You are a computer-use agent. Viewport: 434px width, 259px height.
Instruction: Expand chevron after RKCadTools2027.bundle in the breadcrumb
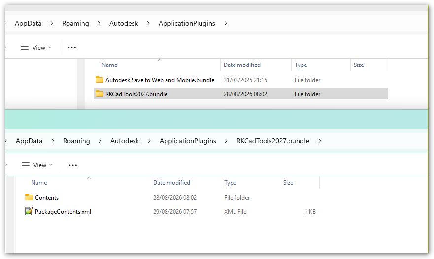320,141
